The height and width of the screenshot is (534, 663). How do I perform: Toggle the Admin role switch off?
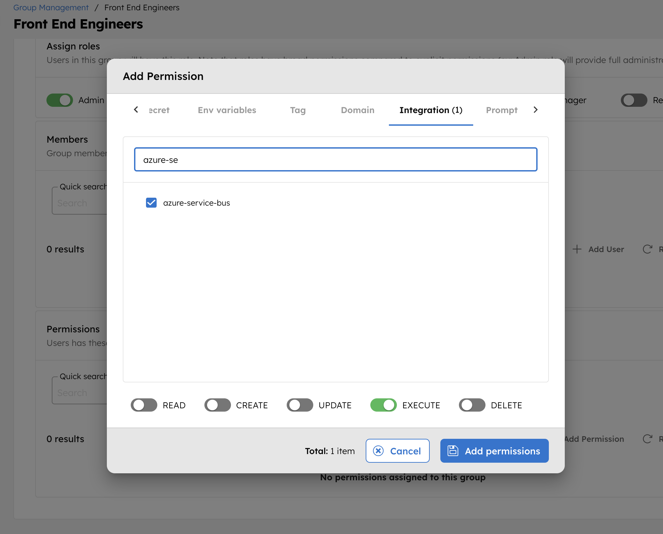pyautogui.click(x=60, y=100)
